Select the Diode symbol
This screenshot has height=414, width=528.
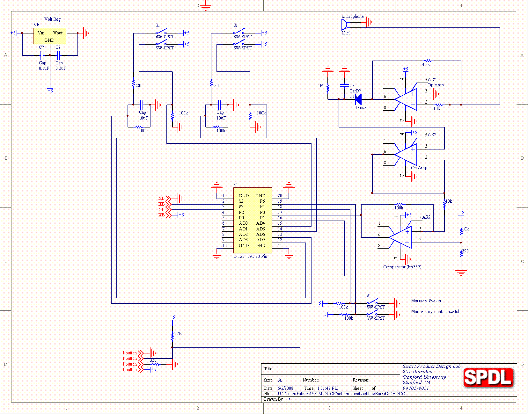pos(358,99)
